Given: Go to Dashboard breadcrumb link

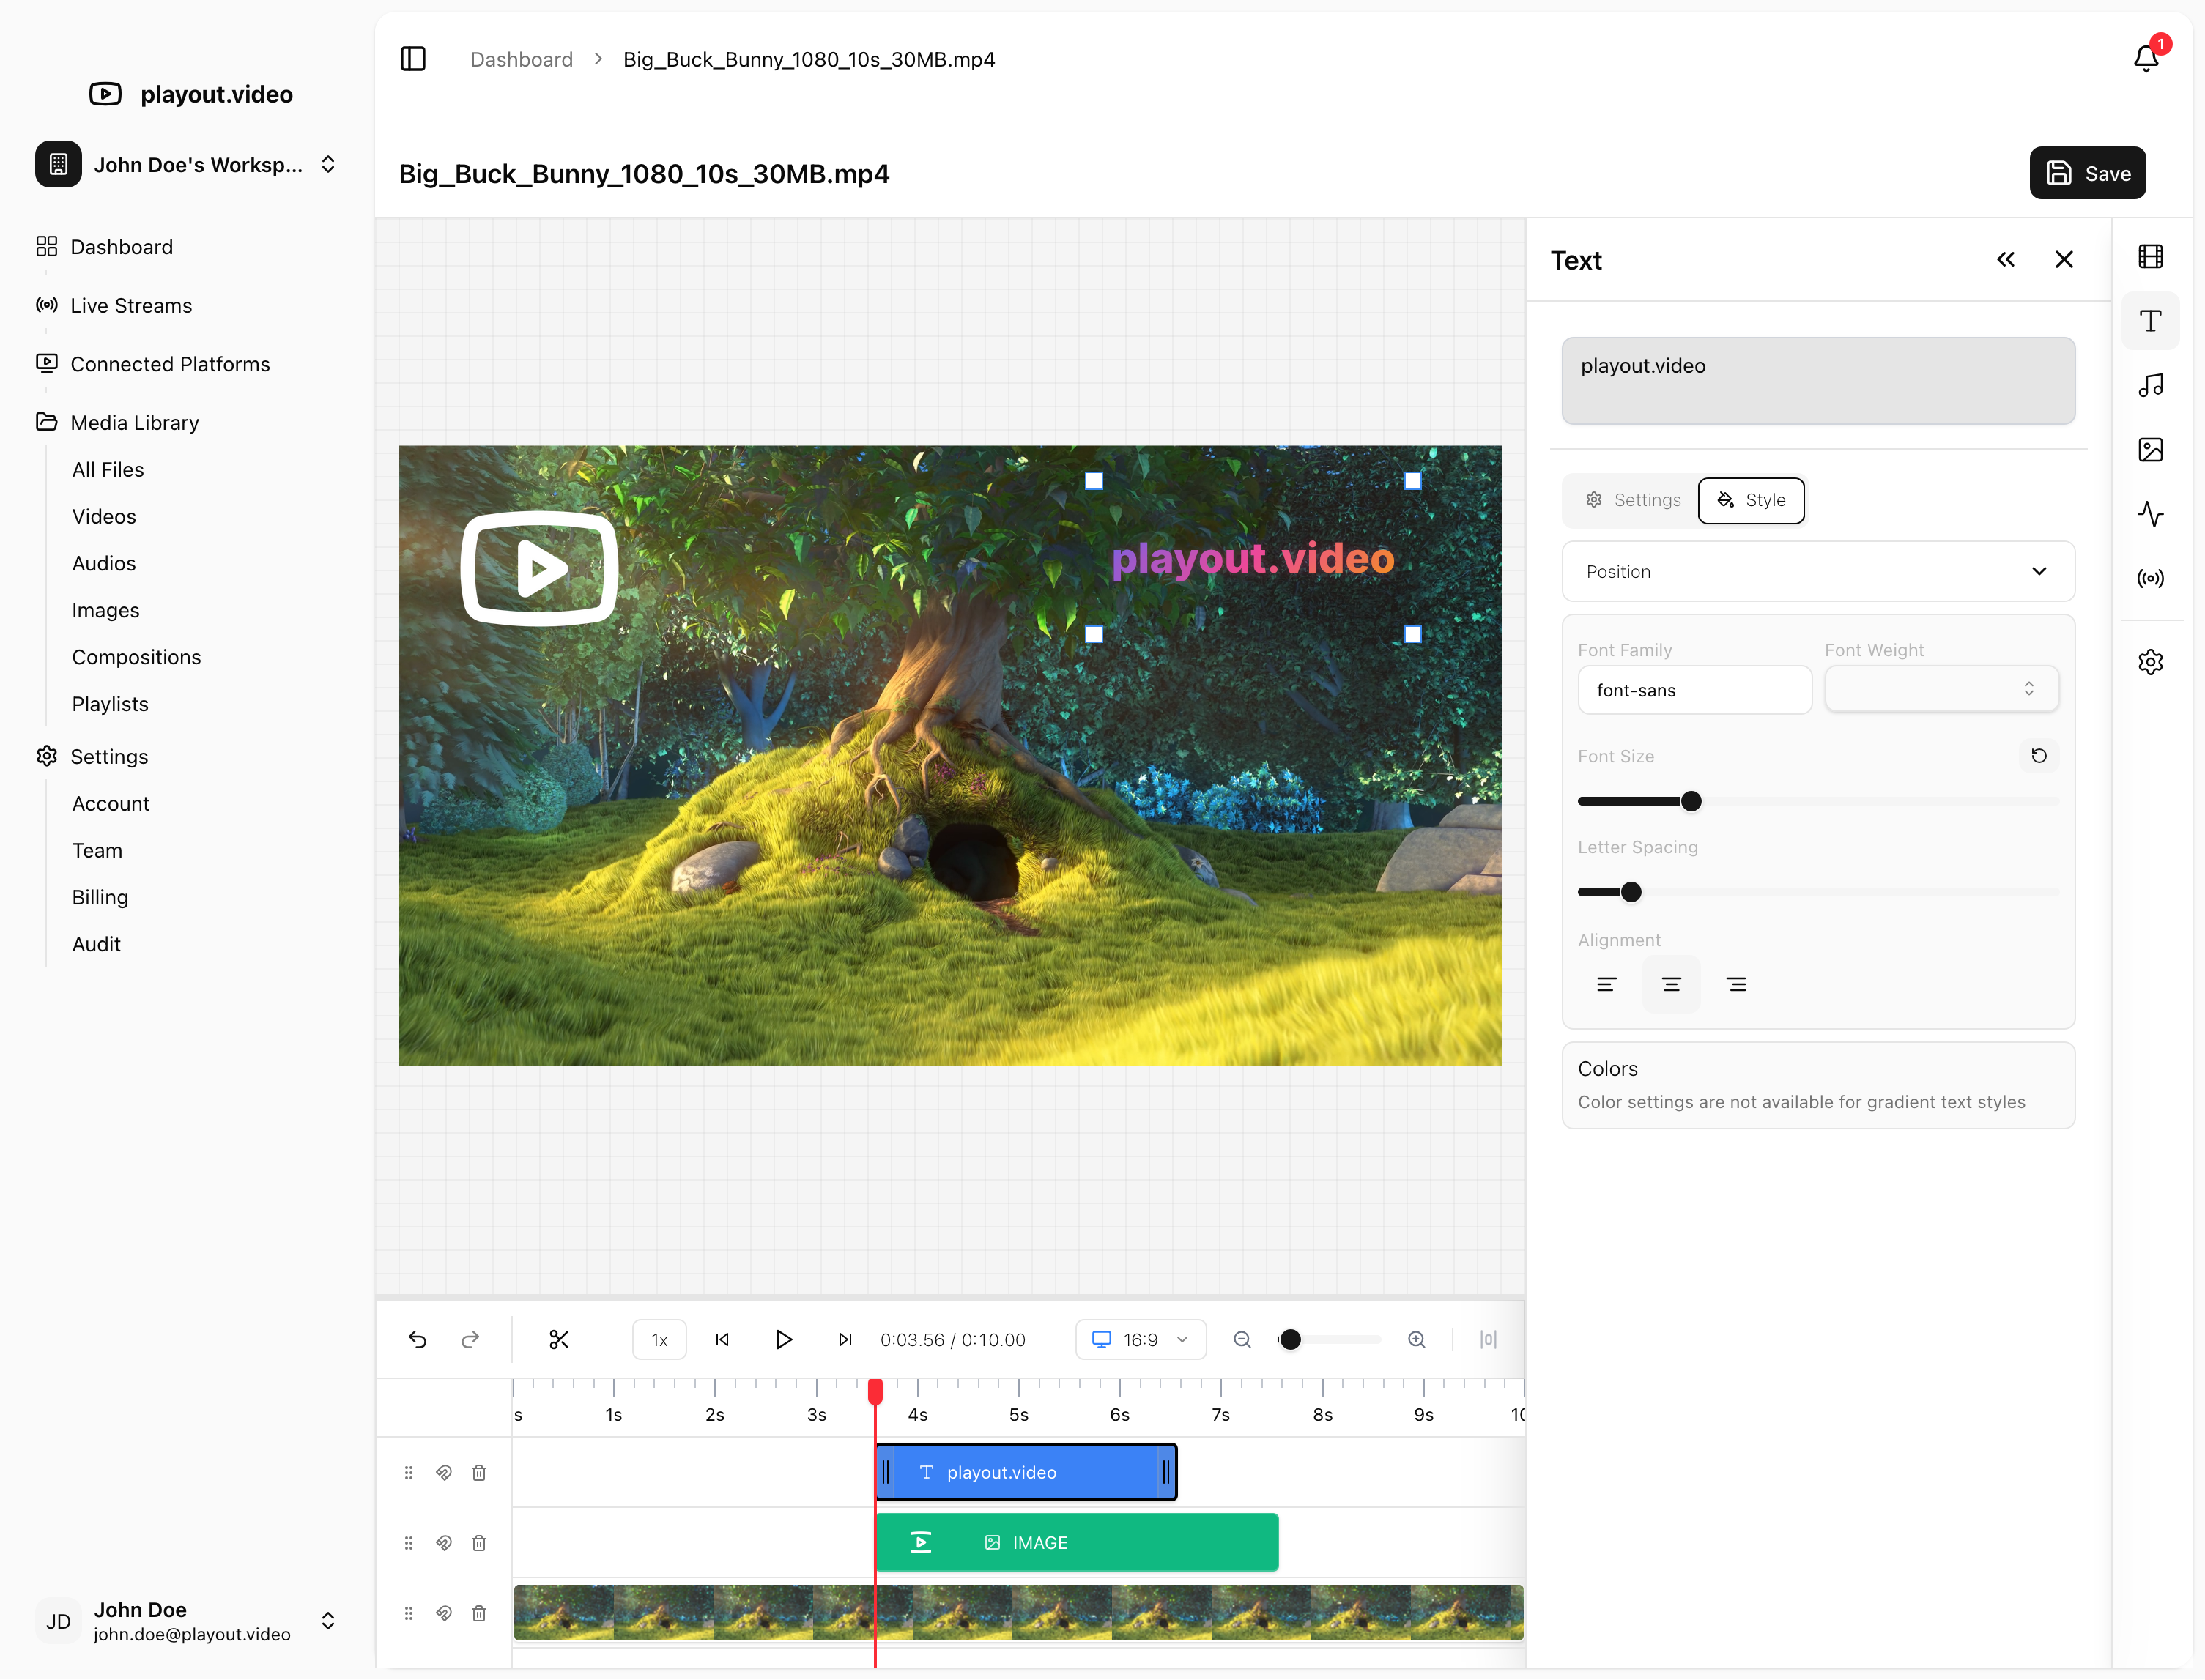Looking at the screenshot, I should tap(521, 59).
